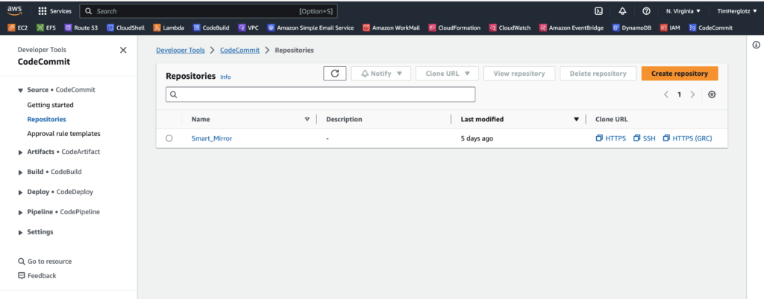Viewport: 764px width, 299px height.
Task: Open the Services grid menu
Action: pos(54,10)
